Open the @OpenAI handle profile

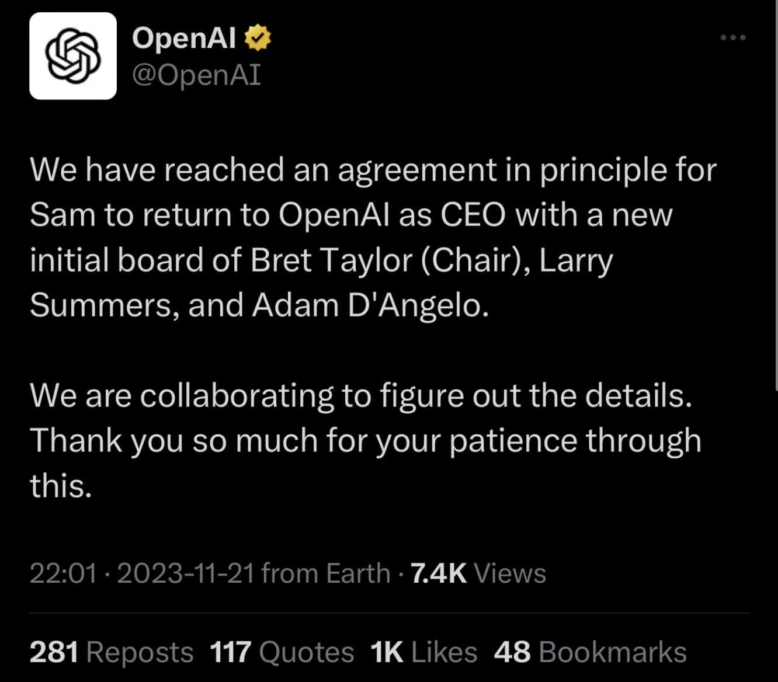[x=196, y=75]
